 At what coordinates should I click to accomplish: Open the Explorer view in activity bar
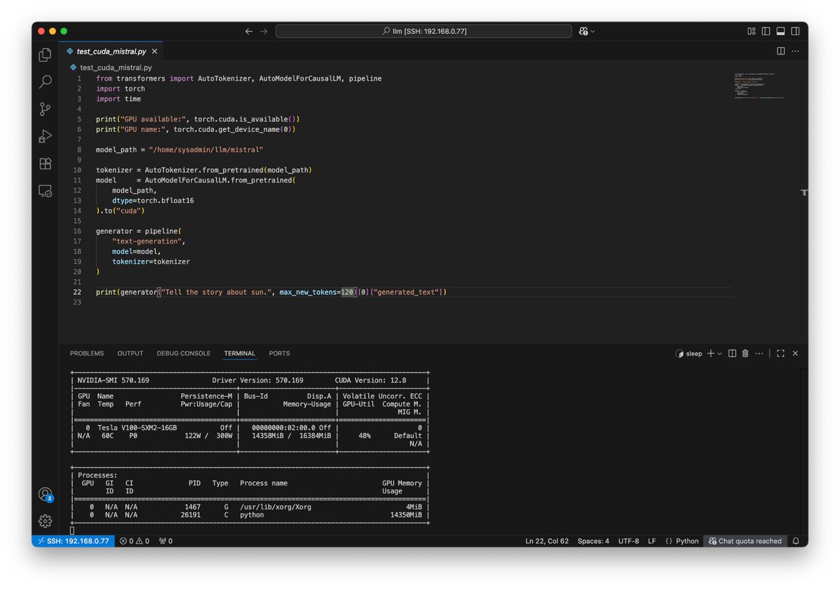[45, 55]
